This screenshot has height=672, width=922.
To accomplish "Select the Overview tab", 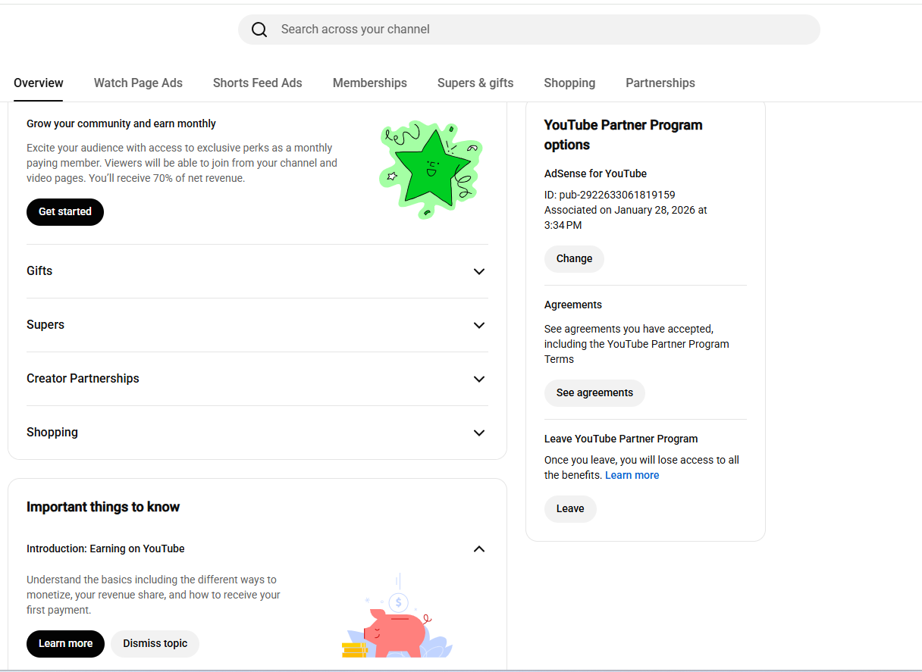I will [x=39, y=83].
